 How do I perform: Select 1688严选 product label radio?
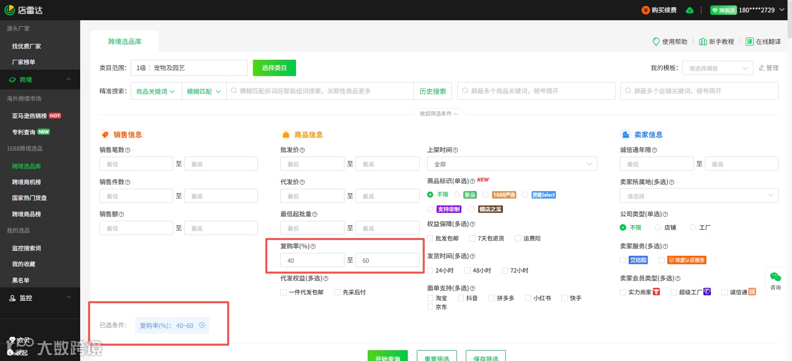click(x=486, y=195)
